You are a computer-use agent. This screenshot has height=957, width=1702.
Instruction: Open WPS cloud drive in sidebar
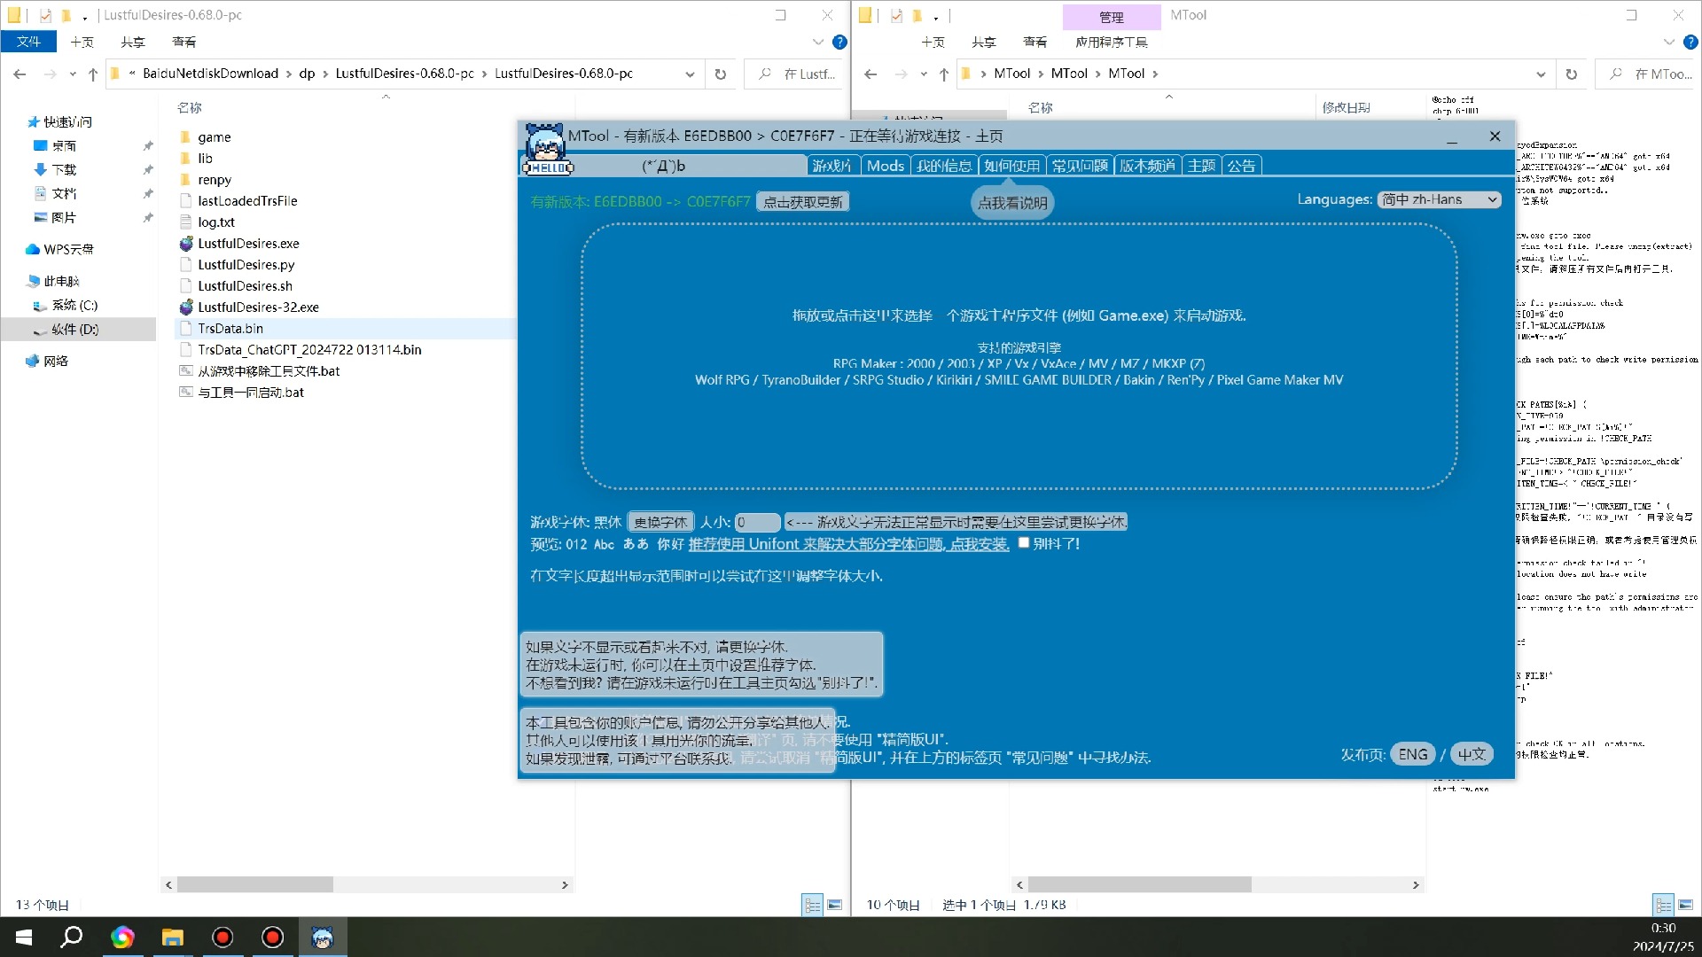59,249
